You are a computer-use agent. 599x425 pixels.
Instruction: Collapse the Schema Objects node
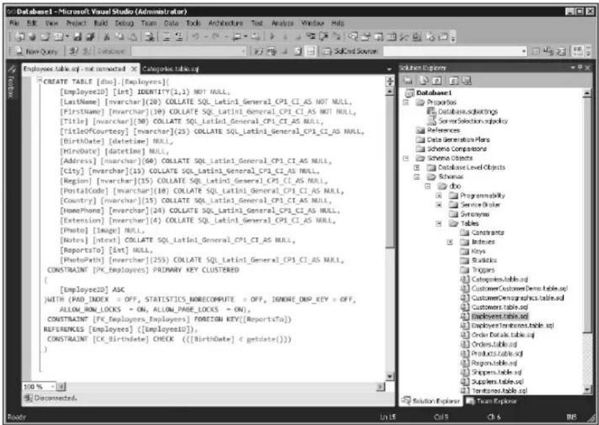[406, 158]
